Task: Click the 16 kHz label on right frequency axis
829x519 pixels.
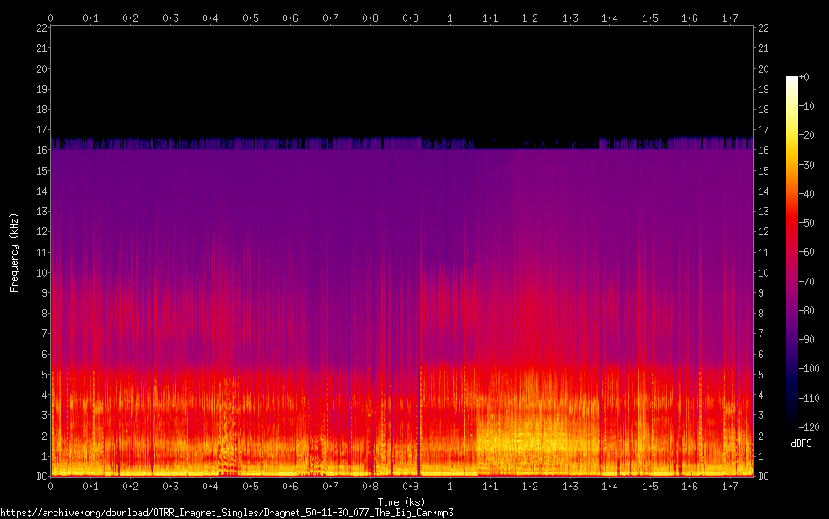Action: pos(763,150)
